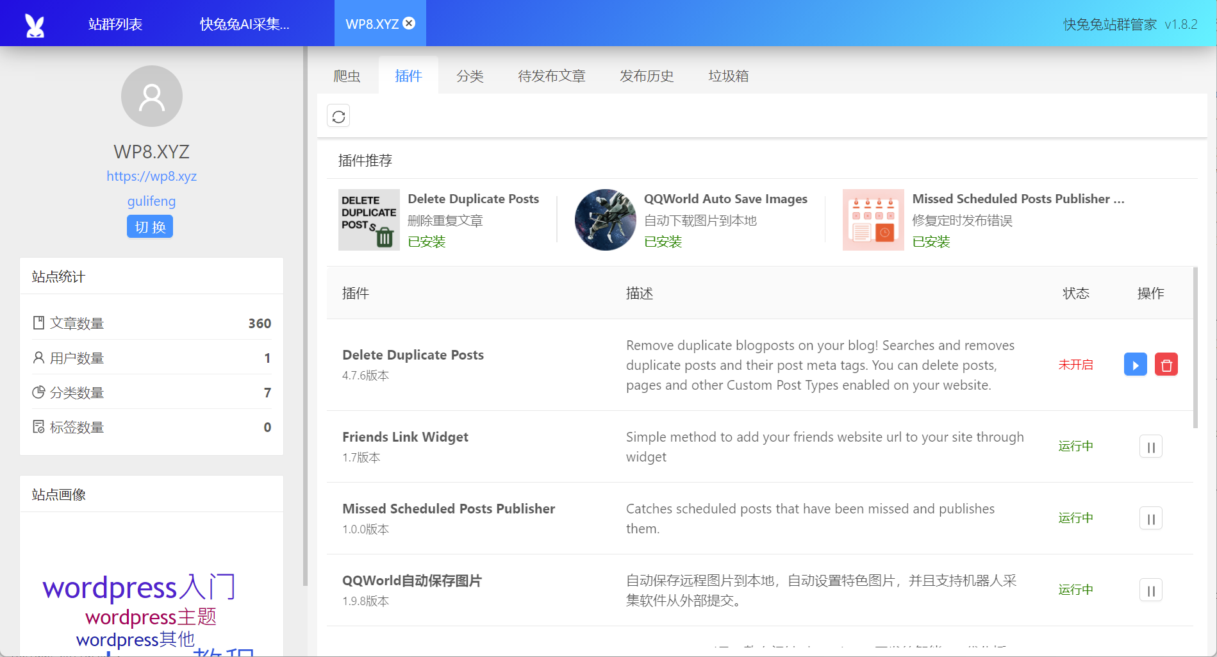
Task: Click the 1.9.8版本 version text
Action: click(366, 601)
